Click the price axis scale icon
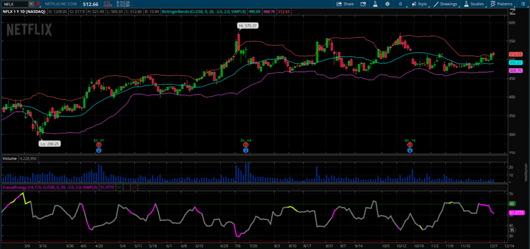Viewport: 530px width, 249px height. (x=512, y=11)
